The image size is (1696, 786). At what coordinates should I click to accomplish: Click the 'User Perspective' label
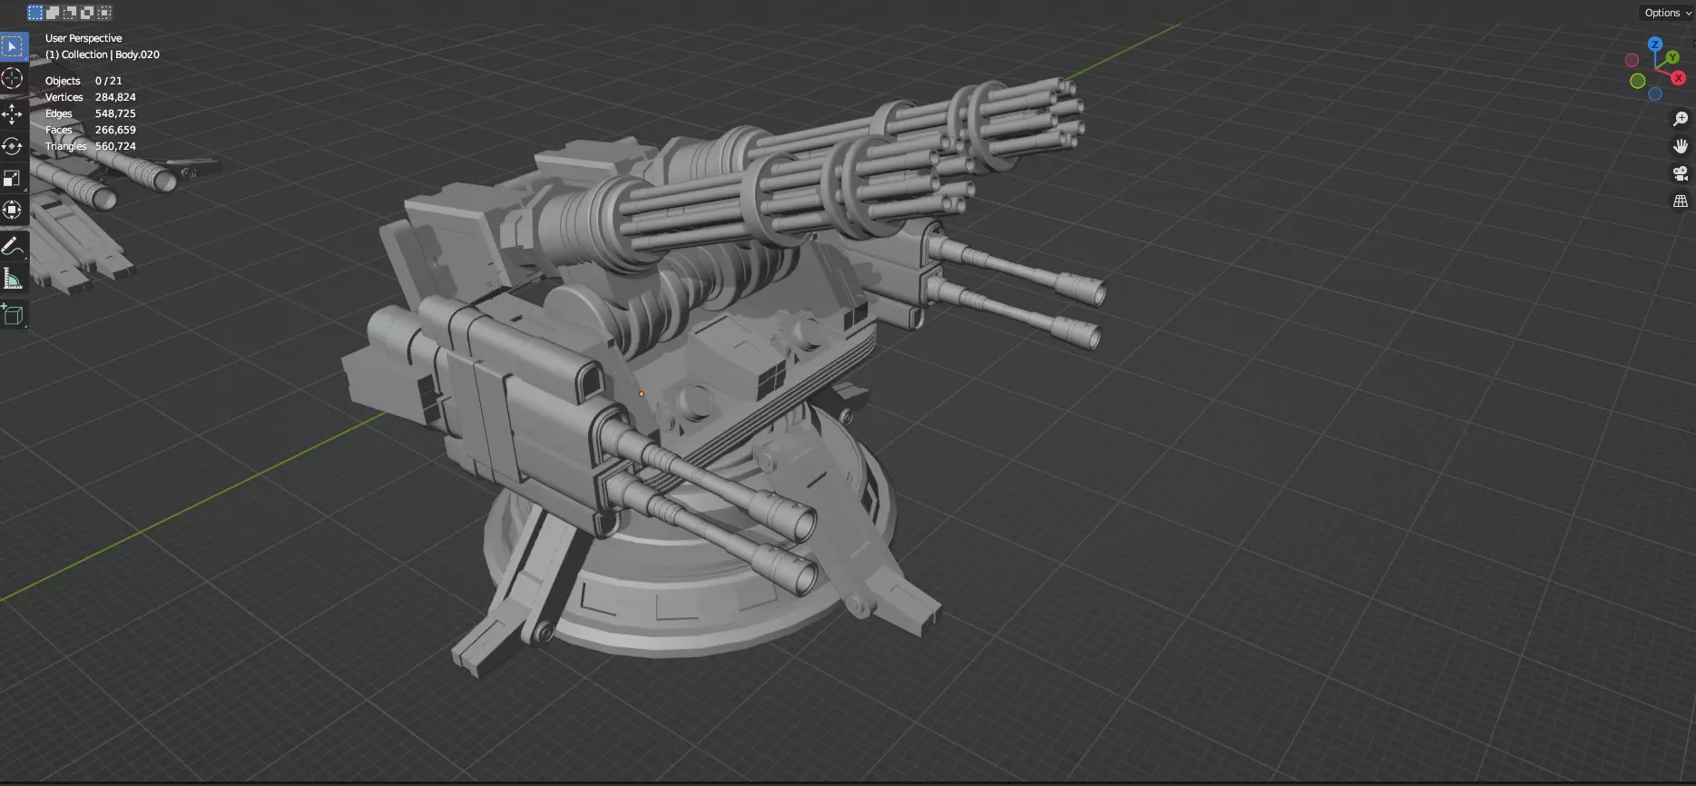pyautogui.click(x=83, y=38)
